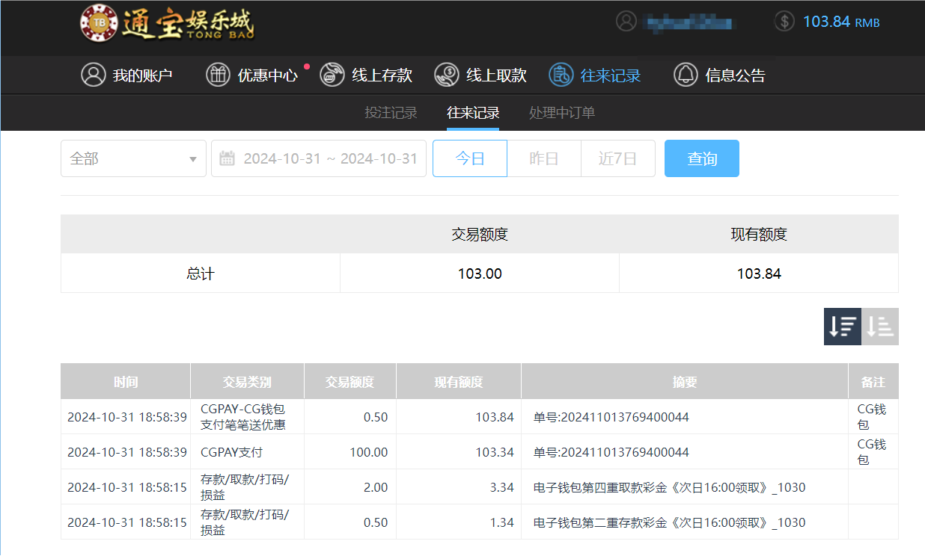Viewport: 925px width, 556px height.
Task: Open the 2024-10-31 date range picker
Action: coord(329,158)
